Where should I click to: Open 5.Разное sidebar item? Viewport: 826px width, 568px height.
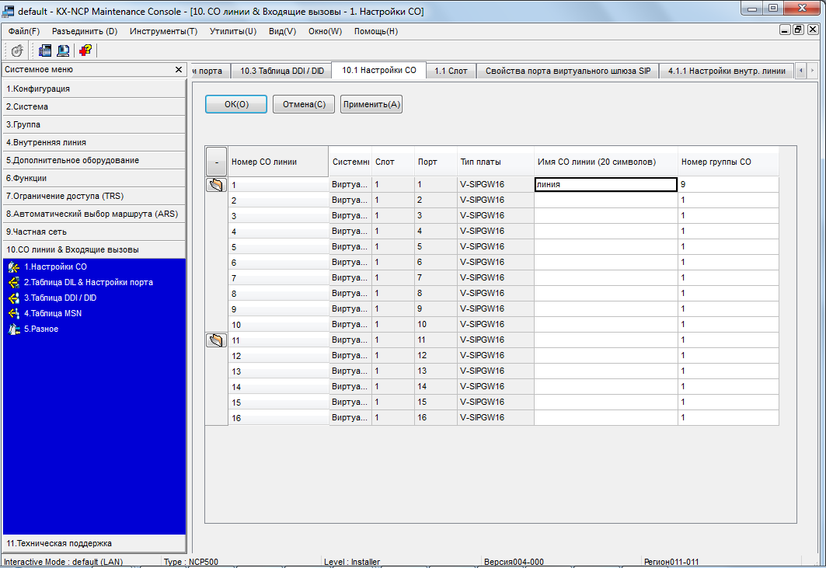pos(40,329)
